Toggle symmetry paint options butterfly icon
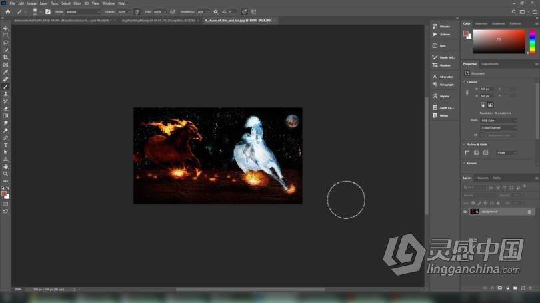This screenshot has width=540, height=303. tap(253, 12)
